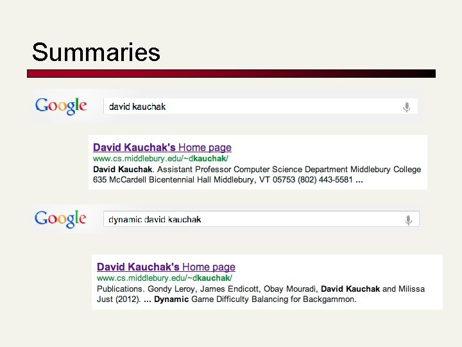This screenshot has height=347, width=462.
Task: Click the green URL under the first result
Action: pos(160,158)
